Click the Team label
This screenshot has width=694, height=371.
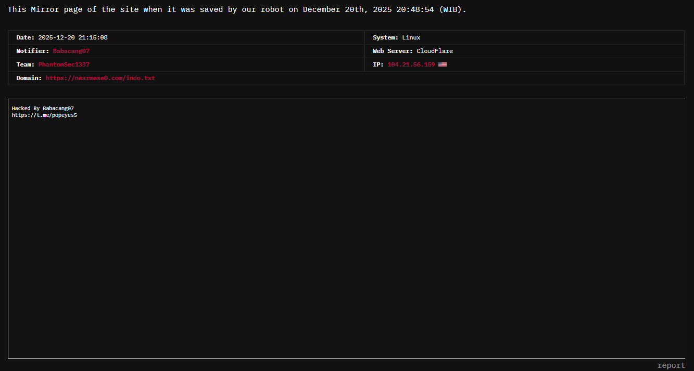[x=25, y=64]
